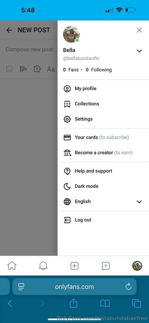
Task: Reload the onlyfans.com page
Action: coord(129,286)
